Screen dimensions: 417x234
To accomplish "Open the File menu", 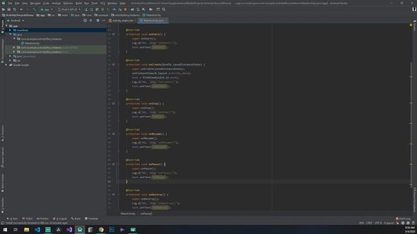I will coord(10,3).
